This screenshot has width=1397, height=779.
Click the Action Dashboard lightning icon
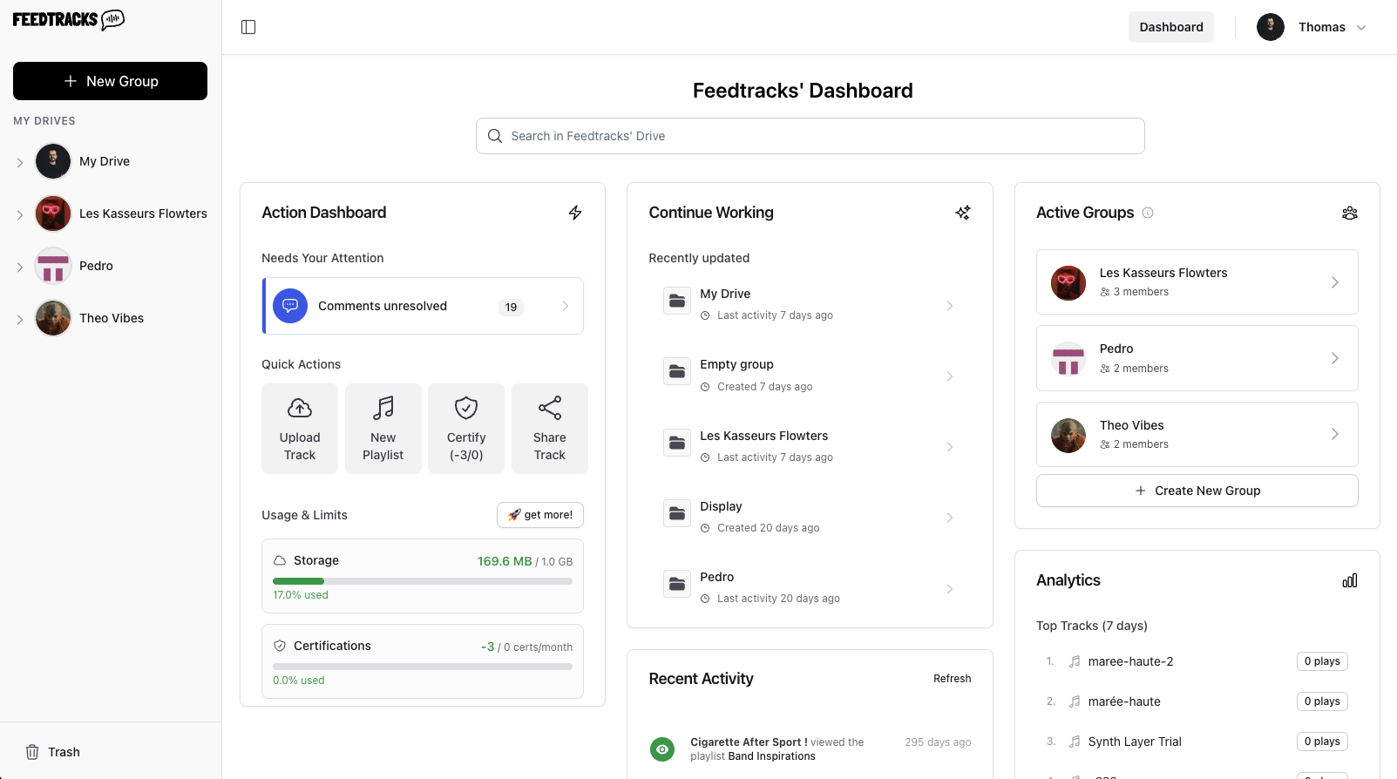pyautogui.click(x=575, y=213)
